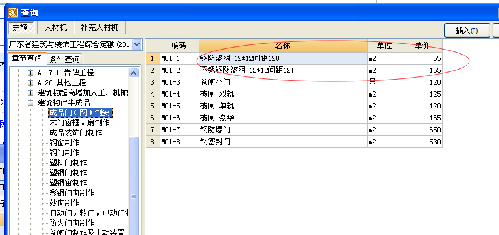Select the 条件查询 tab

click(x=65, y=60)
